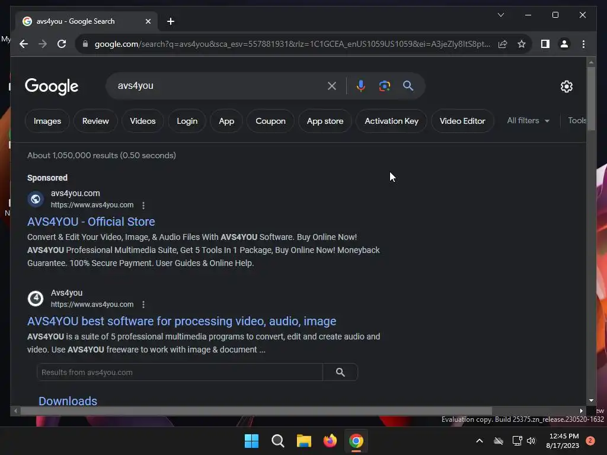Viewport: 607px width, 455px height.
Task: Select the Coupon filter chip
Action: [x=270, y=121]
